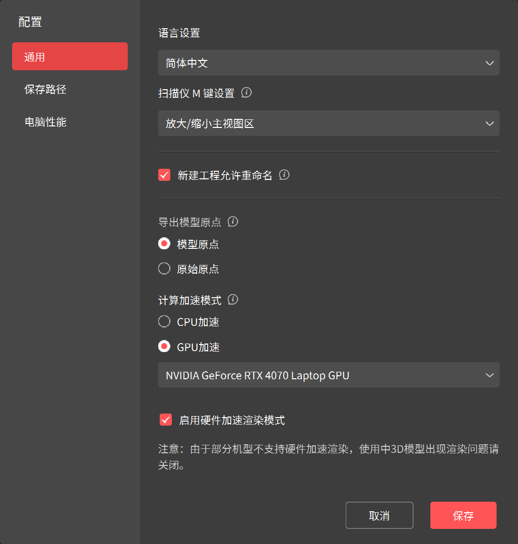
Task: Pick the GPU加速 radio option
Action: 164,347
